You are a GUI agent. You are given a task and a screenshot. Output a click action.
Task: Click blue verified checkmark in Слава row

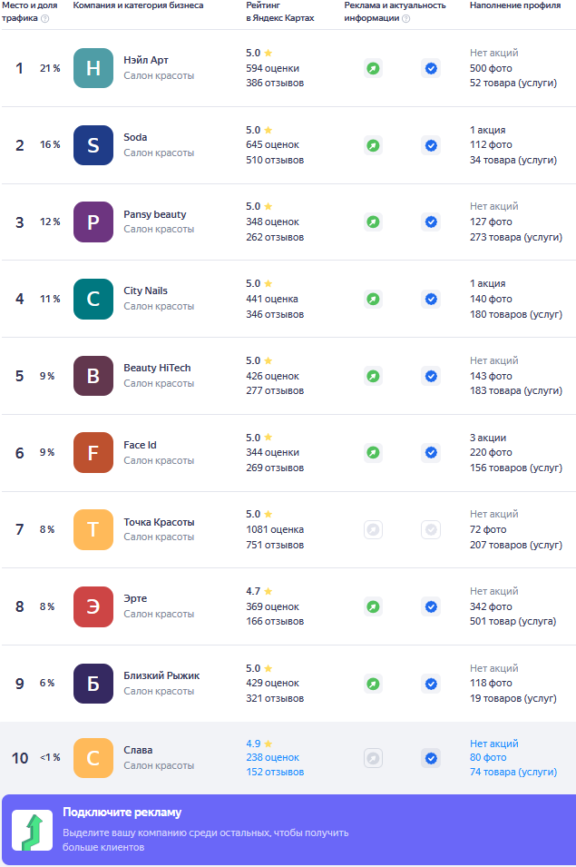(x=431, y=758)
